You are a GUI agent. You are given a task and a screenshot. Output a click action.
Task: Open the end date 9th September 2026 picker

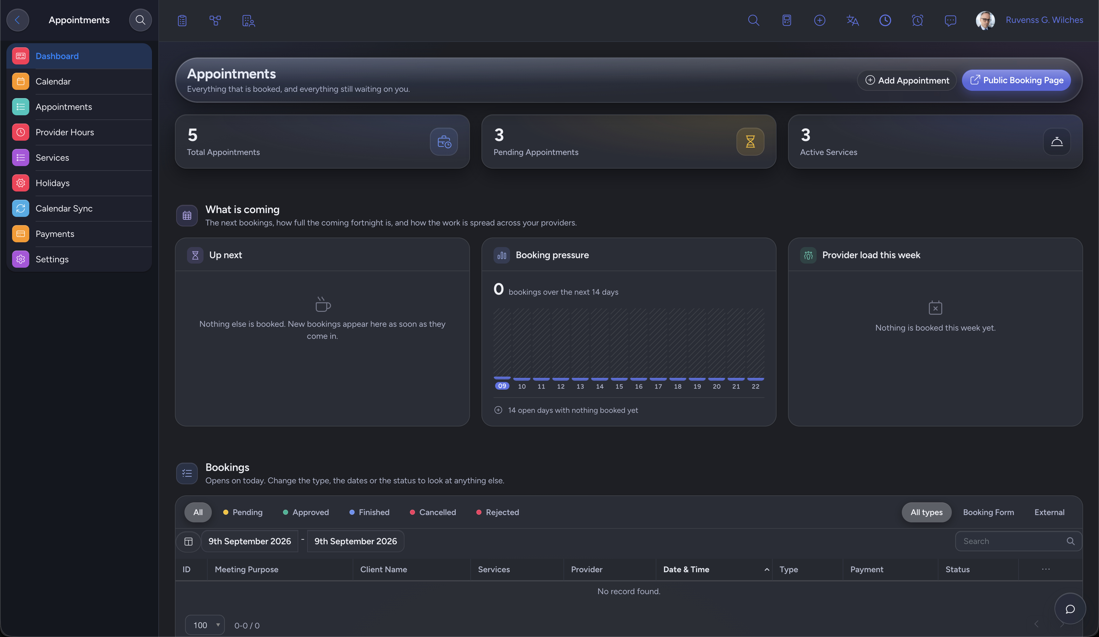[x=356, y=541]
